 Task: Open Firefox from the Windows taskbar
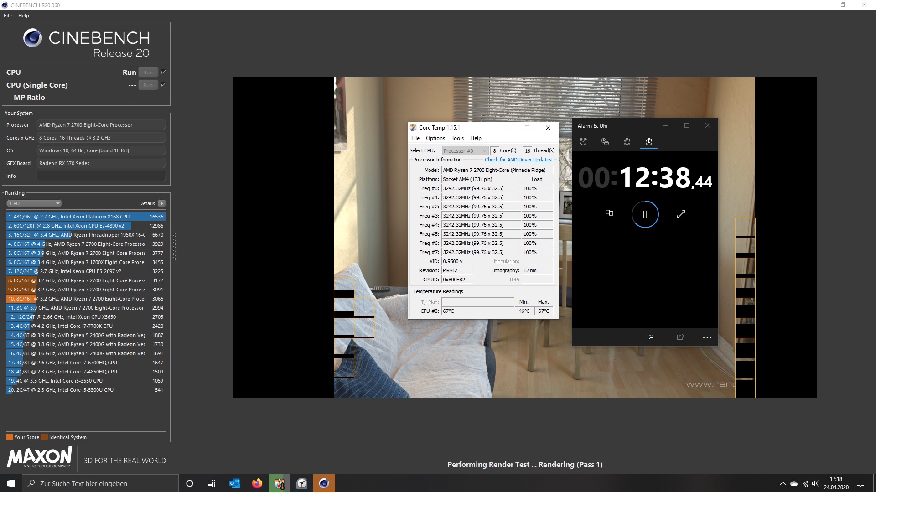pos(257,483)
